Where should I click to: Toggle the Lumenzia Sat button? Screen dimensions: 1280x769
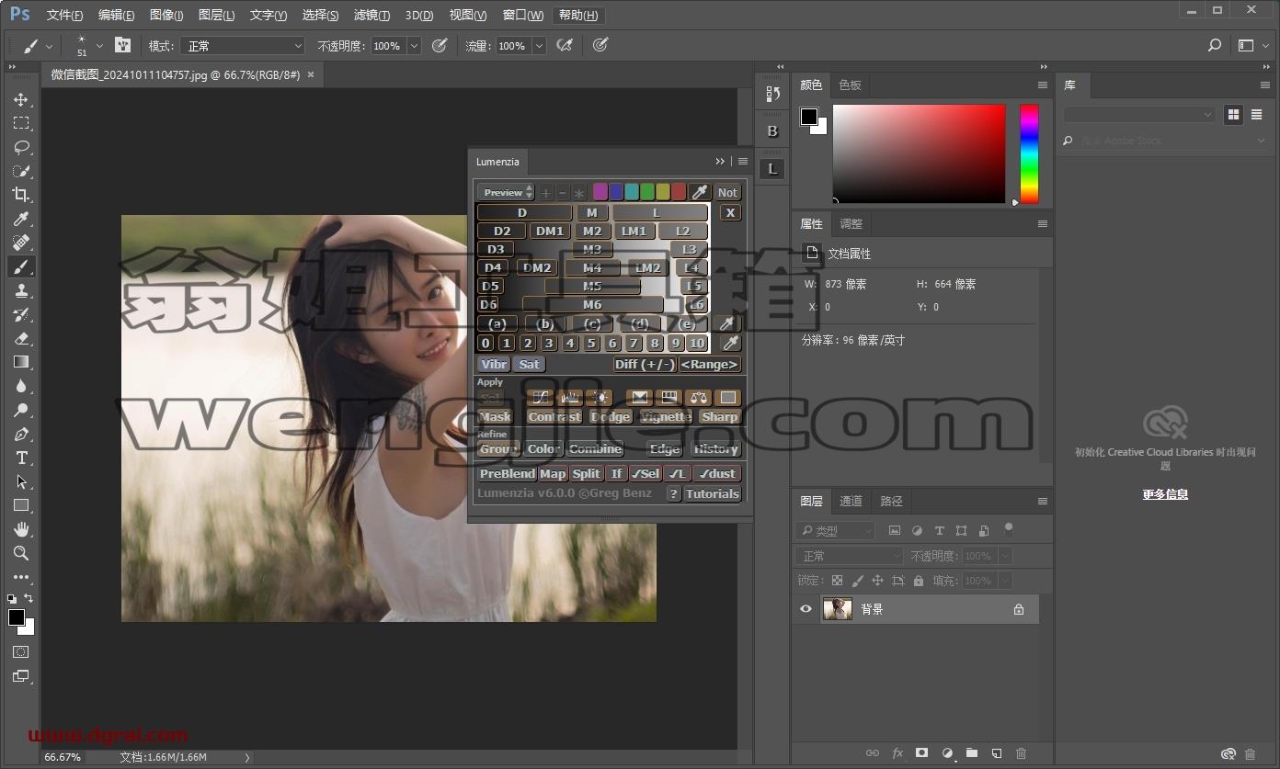(529, 364)
